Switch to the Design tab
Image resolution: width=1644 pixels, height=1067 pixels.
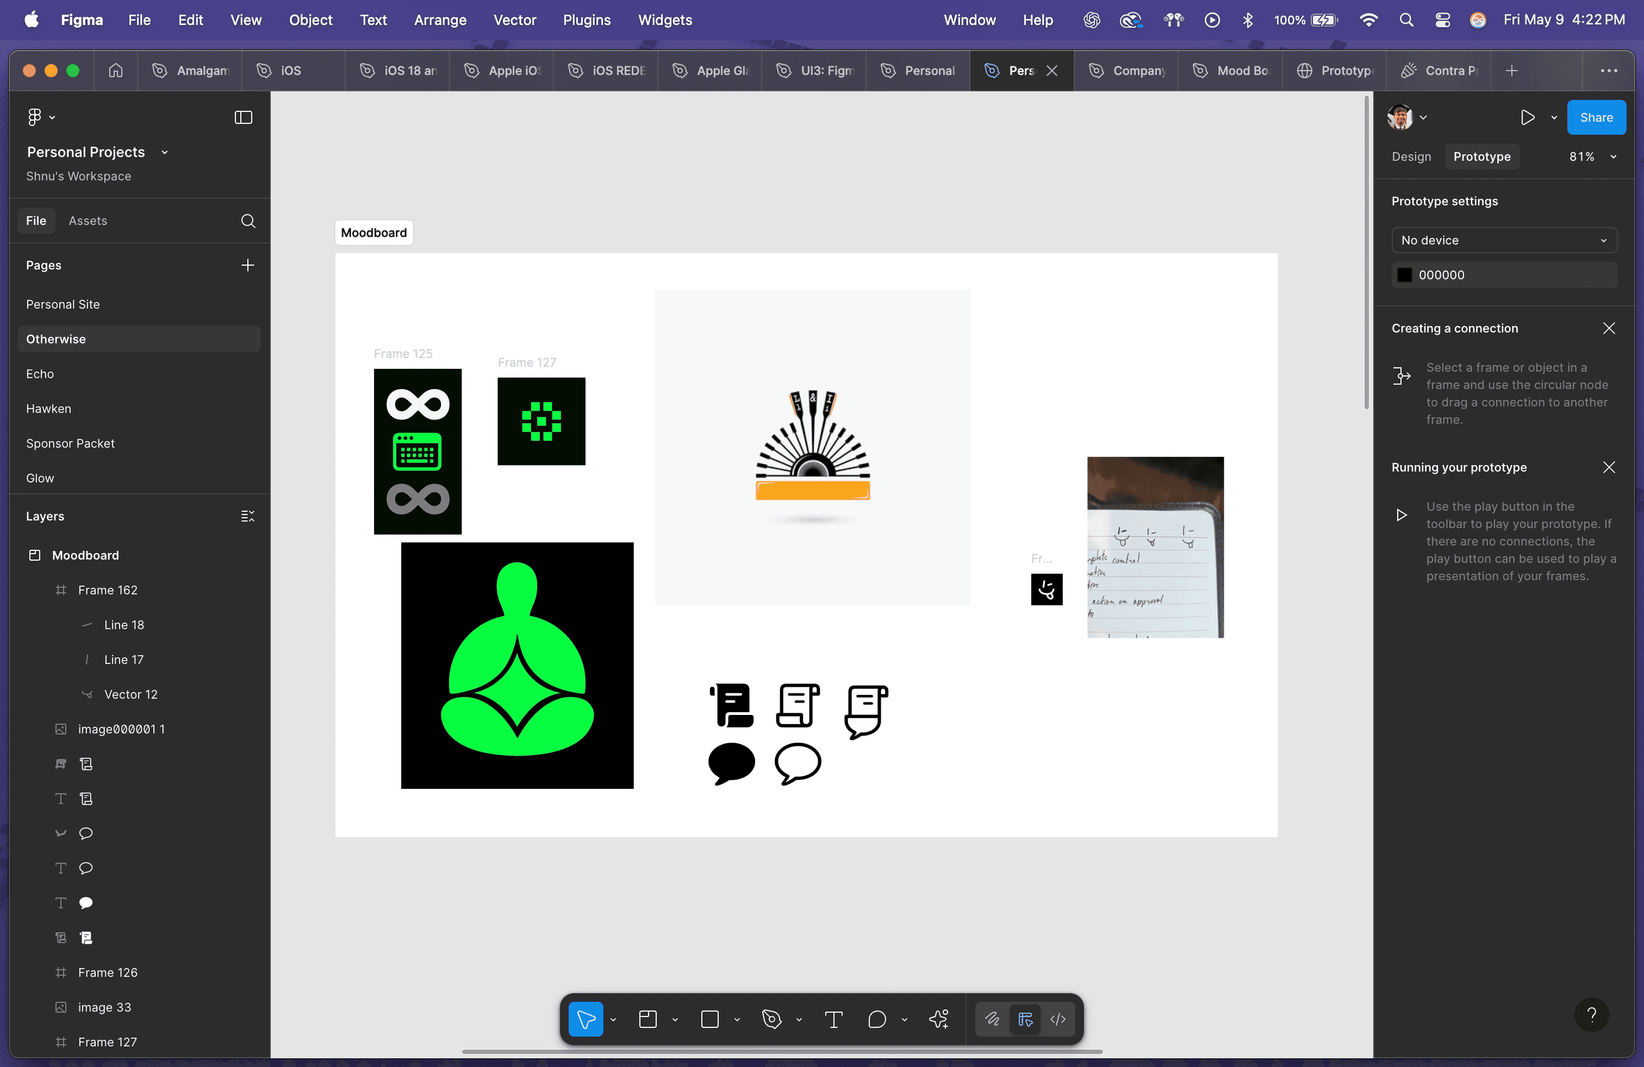[x=1411, y=156]
